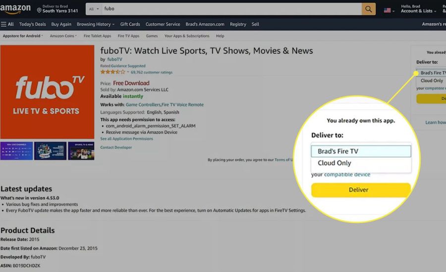Click the fuboTV developer link
446x272 pixels.
(x=114, y=59)
